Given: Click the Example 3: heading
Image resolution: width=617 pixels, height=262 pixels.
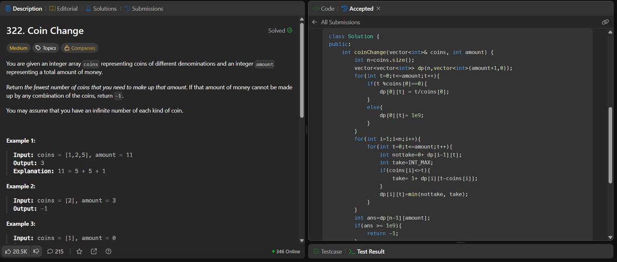Looking at the screenshot, I should tap(21, 224).
